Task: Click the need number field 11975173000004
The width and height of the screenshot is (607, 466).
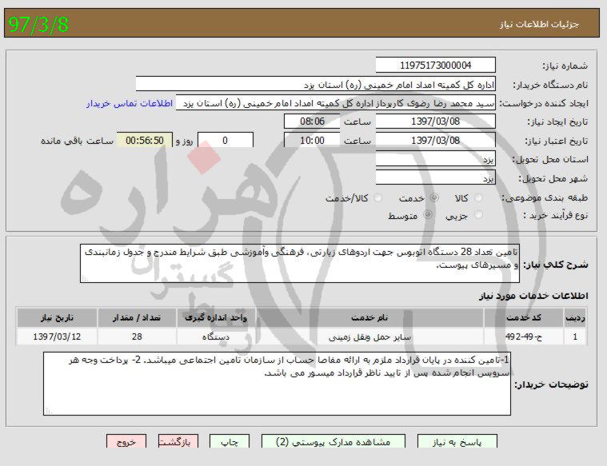Action: tap(436, 65)
